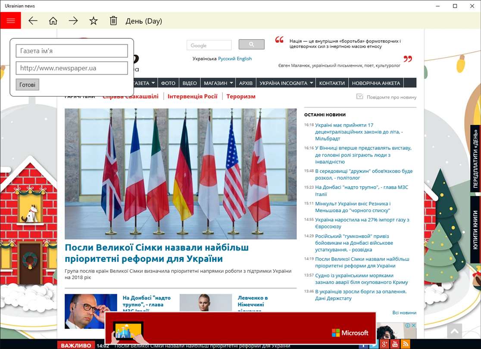Viewport: 481px width, 349px height.
Task: Open the Google Plus icon
Action: click(x=384, y=344)
